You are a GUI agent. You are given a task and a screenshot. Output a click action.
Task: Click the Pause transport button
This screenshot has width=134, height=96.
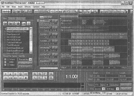16,74
